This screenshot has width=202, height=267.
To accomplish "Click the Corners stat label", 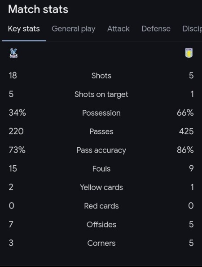I will [101, 243].
